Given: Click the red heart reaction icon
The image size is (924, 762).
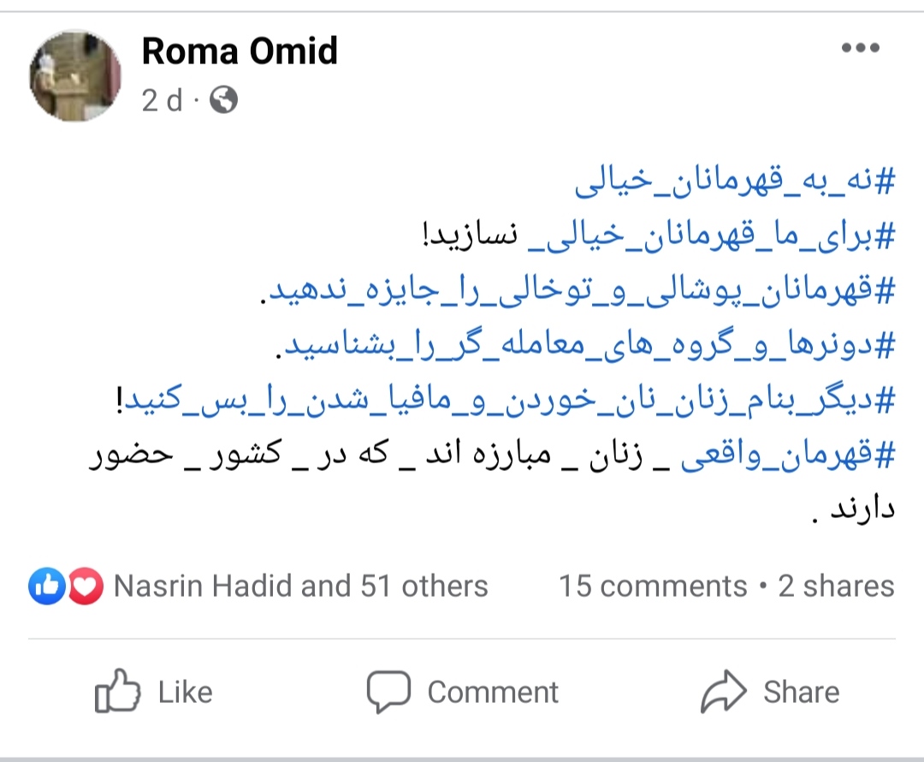Looking at the screenshot, I should (x=84, y=586).
